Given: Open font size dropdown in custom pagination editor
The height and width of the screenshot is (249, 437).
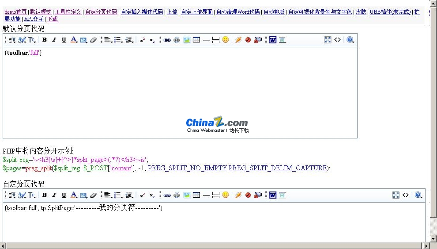Looking at the screenshot, I should click(32, 195).
